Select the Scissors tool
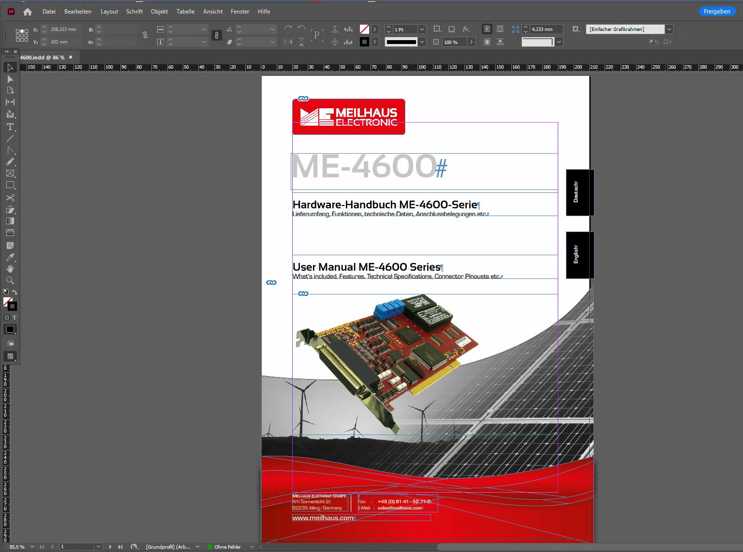Viewport: 743px width, 552px height. coord(10,198)
